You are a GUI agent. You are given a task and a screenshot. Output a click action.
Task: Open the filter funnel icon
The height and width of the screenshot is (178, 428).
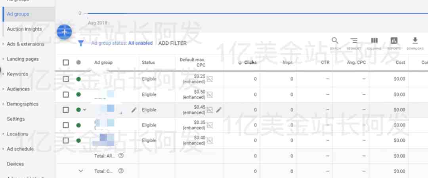[81, 44]
